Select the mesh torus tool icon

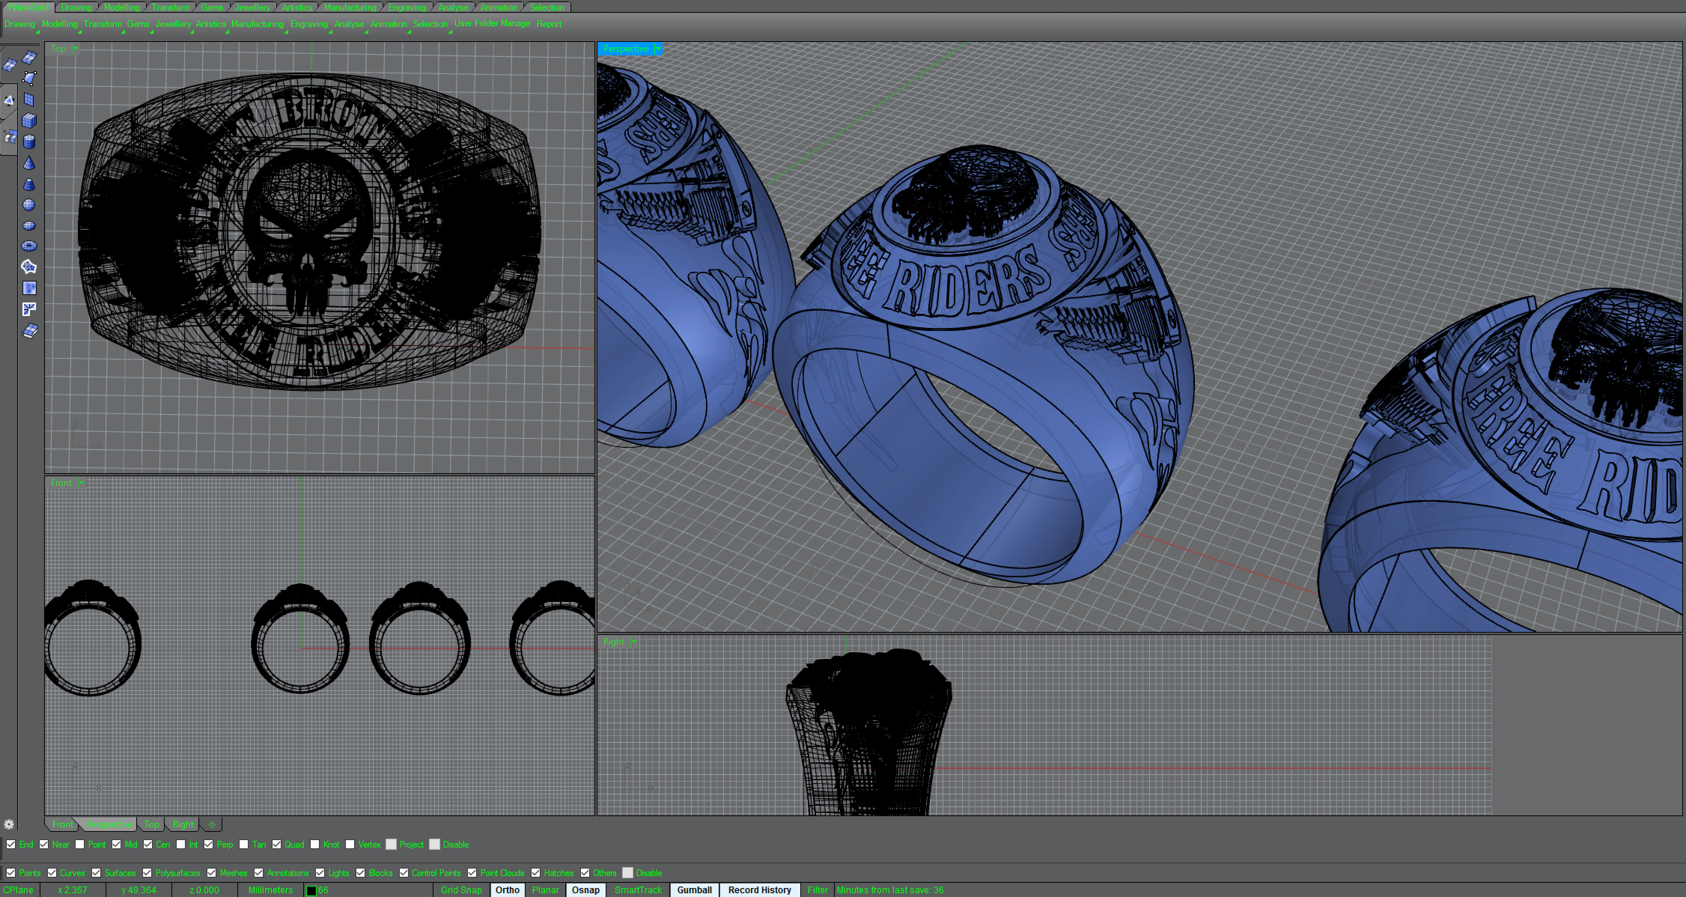29,246
